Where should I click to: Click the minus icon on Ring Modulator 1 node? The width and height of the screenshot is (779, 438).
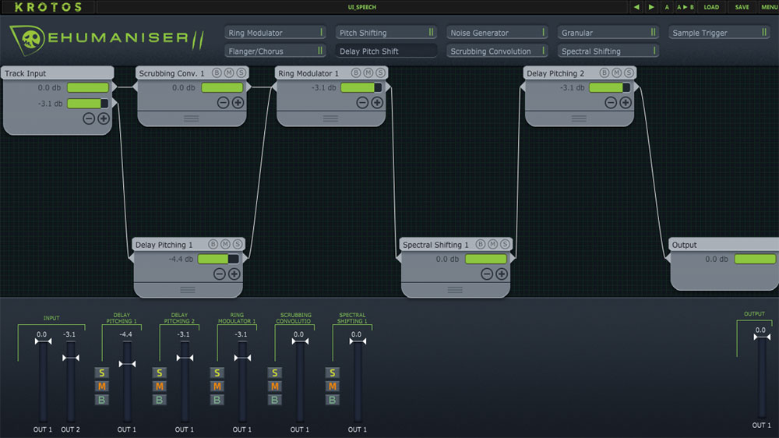pos(363,103)
